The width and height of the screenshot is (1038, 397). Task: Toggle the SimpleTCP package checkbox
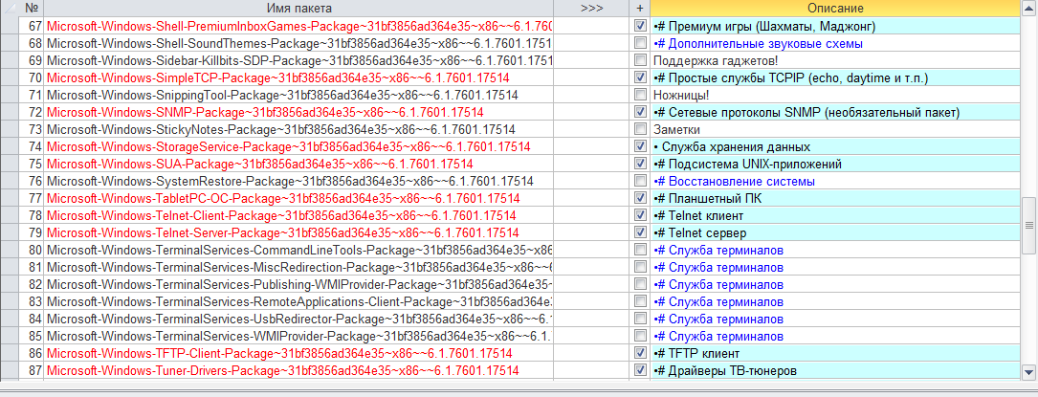coord(640,77)
